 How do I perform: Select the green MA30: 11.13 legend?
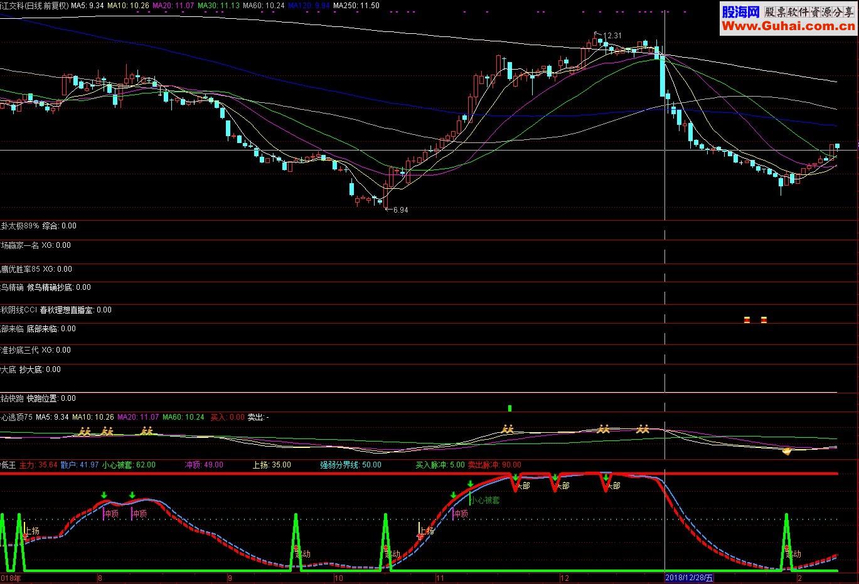(x=218, y=5)
